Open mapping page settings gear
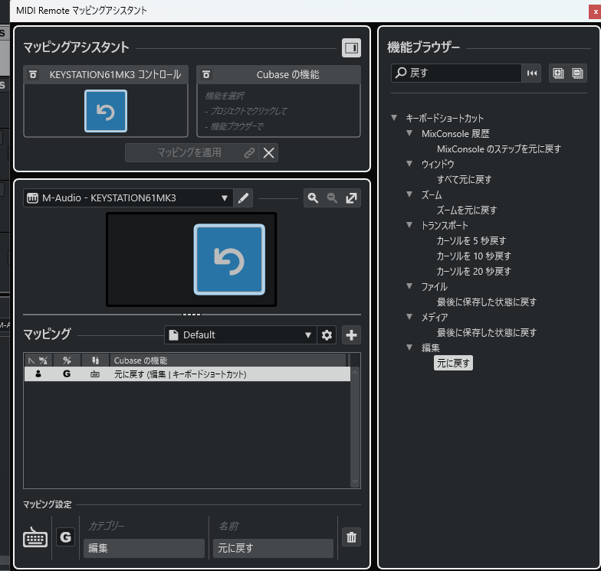Viewport: 601px width, 571px height. [327, 334]
